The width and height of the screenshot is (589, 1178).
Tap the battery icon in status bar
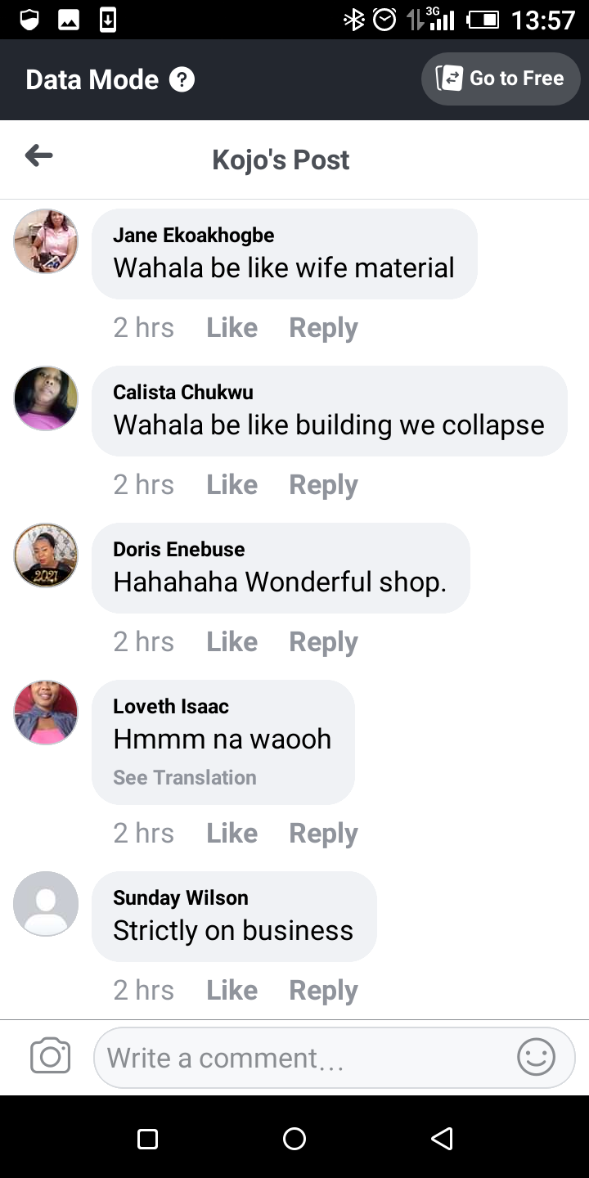click(x=483, y=20)
